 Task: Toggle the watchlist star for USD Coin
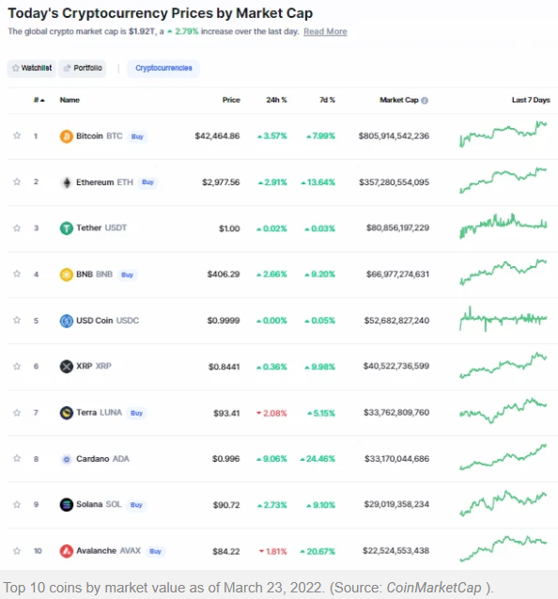17,320
